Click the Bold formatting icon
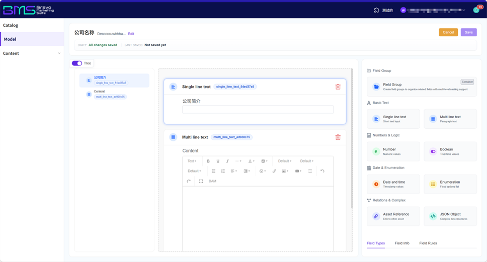 (x=208, y=161)
